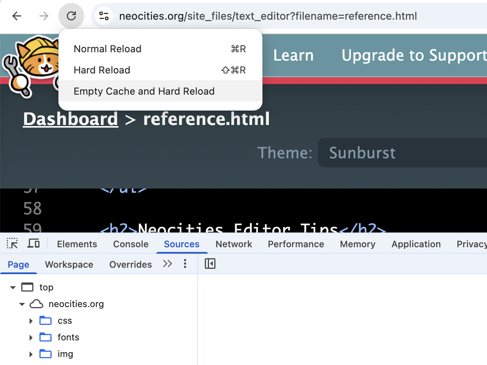The width and height of the screenshot is (487, 365).
Task: Open the Theme dropdown showing Sunburst
Action: (402, 153)
